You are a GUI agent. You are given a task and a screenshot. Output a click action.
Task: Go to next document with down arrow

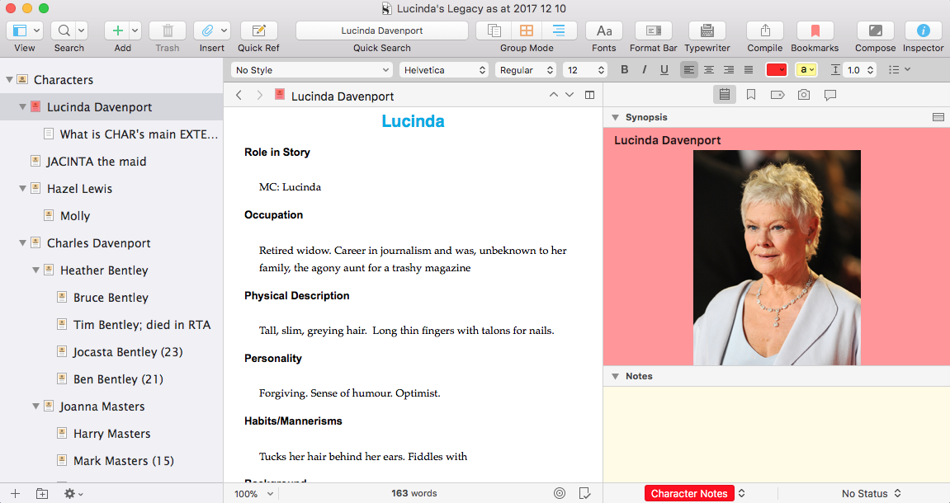pos(570,95)
